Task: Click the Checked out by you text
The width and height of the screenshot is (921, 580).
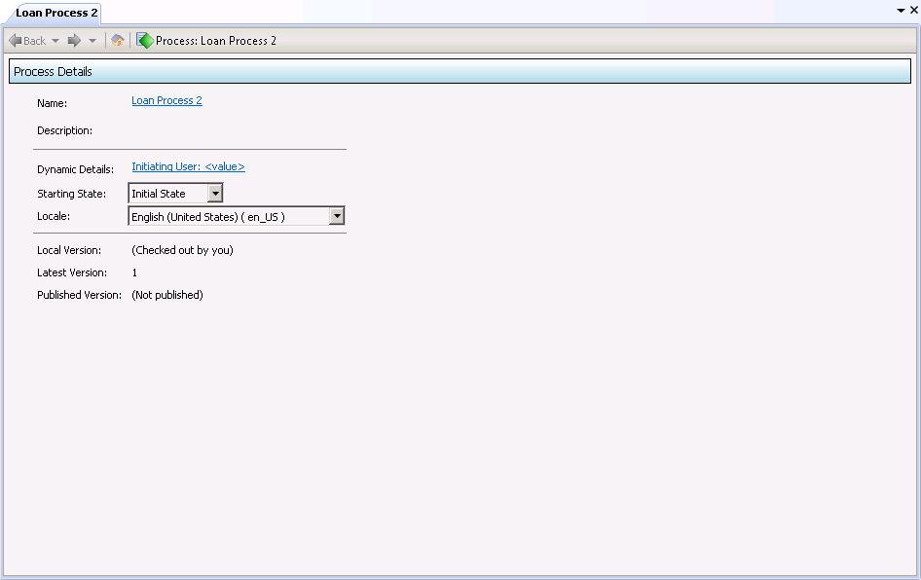Action: click(x=182, y=250)
